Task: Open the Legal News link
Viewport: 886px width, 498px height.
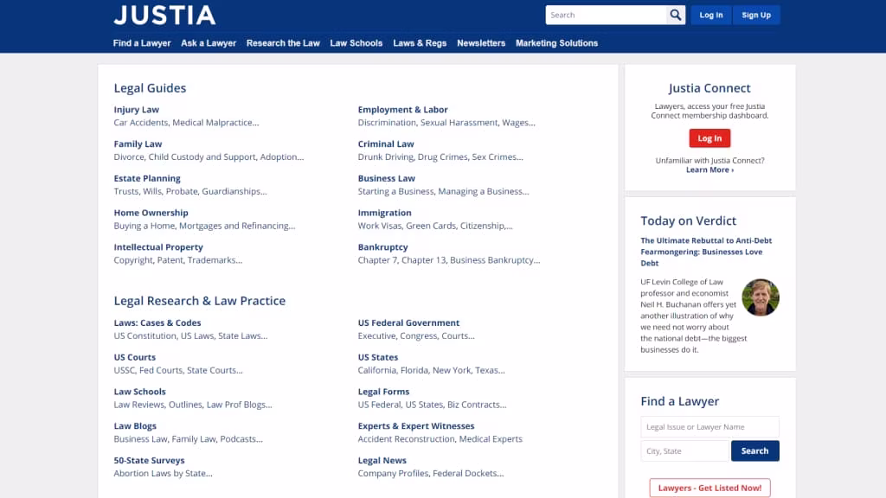Action: pyautogui.click(x=382, y=461)
